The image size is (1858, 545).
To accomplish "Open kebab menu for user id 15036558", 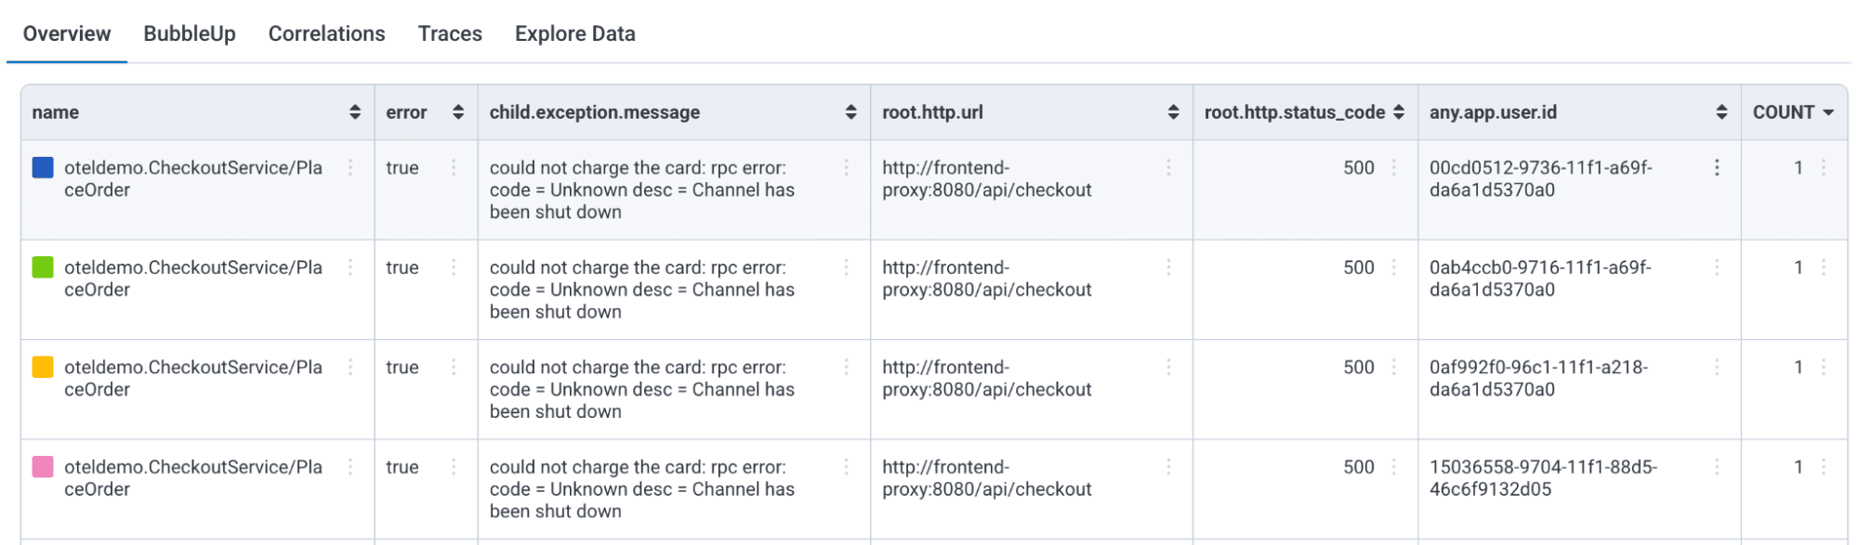I will tap(1717, 467).
